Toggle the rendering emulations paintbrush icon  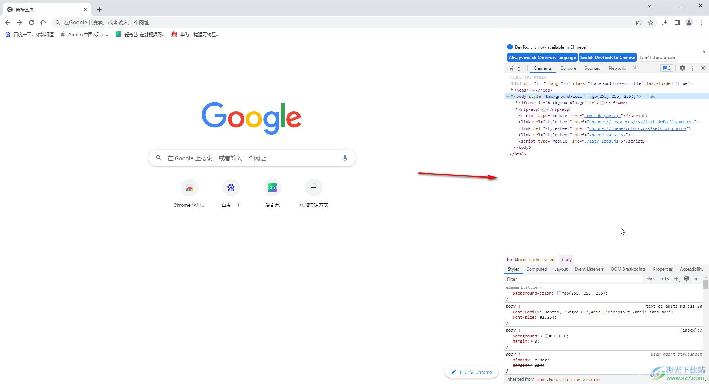coord(686,279)
